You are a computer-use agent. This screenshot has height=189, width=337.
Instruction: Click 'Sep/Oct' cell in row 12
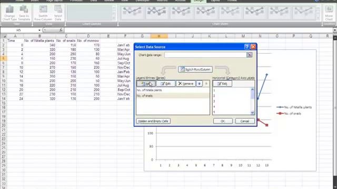pyautogui.click(x=125, y=90)
